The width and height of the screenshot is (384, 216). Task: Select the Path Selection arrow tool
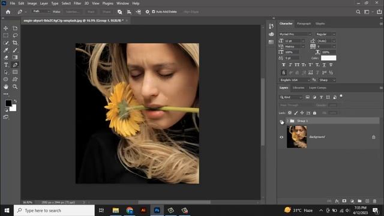coord(5,72)
